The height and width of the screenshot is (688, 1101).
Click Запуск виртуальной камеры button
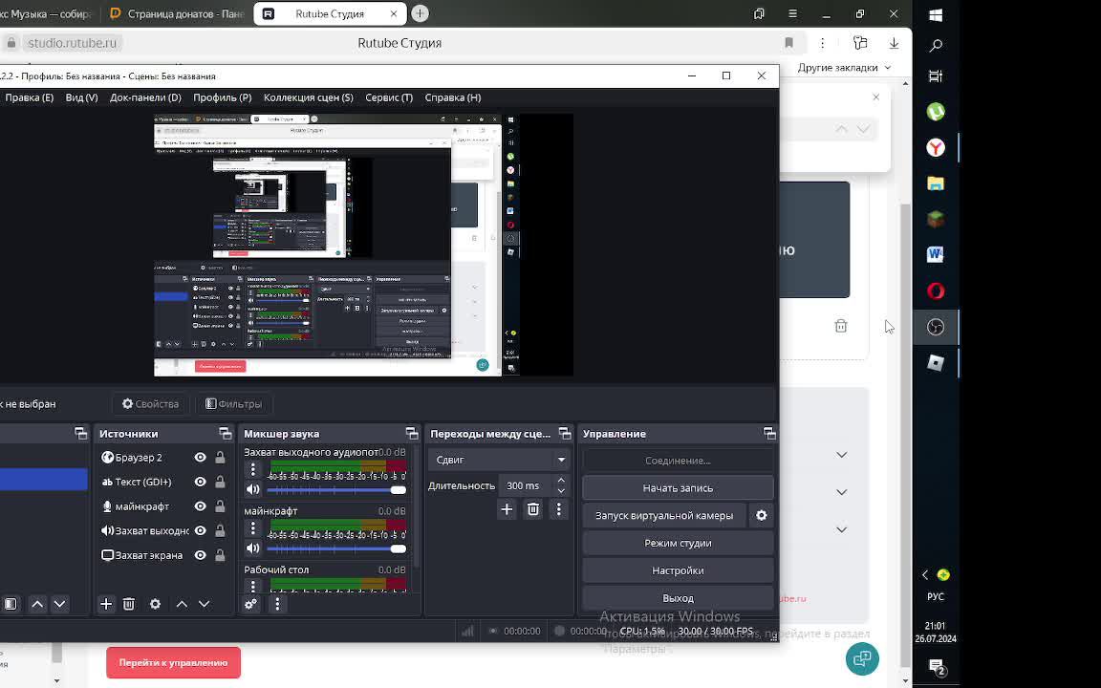(x=664, y=515)
